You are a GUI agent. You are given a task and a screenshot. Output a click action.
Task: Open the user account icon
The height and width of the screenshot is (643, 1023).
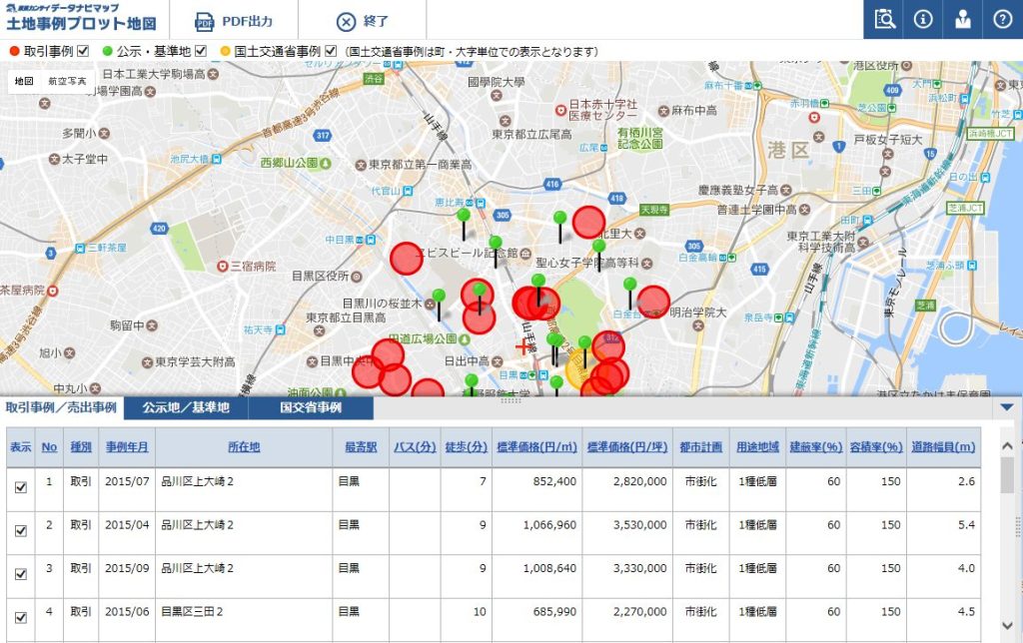[x=963, y=20]
